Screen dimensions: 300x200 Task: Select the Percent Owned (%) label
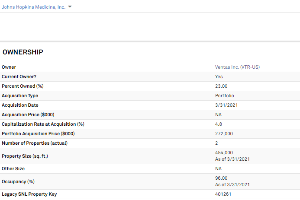23,86
